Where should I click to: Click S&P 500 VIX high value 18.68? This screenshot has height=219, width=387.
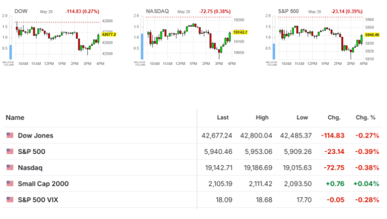click(x=264, y=200)
